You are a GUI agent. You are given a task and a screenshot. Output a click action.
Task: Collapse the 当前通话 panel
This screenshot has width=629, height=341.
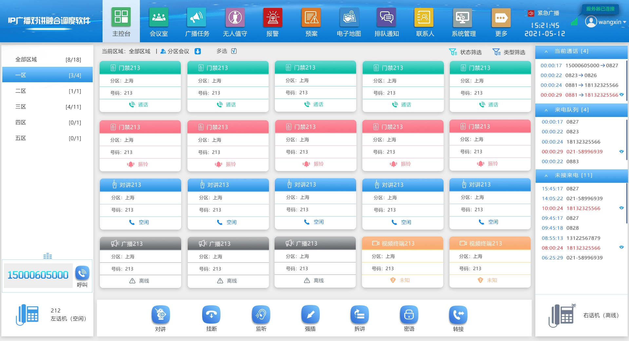point(545,51)
